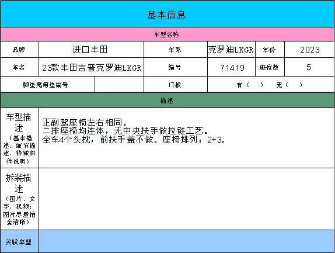Viewport: 335px width, 253px height.
Task: Select the 门板 label cell
Action: [176, 85]
